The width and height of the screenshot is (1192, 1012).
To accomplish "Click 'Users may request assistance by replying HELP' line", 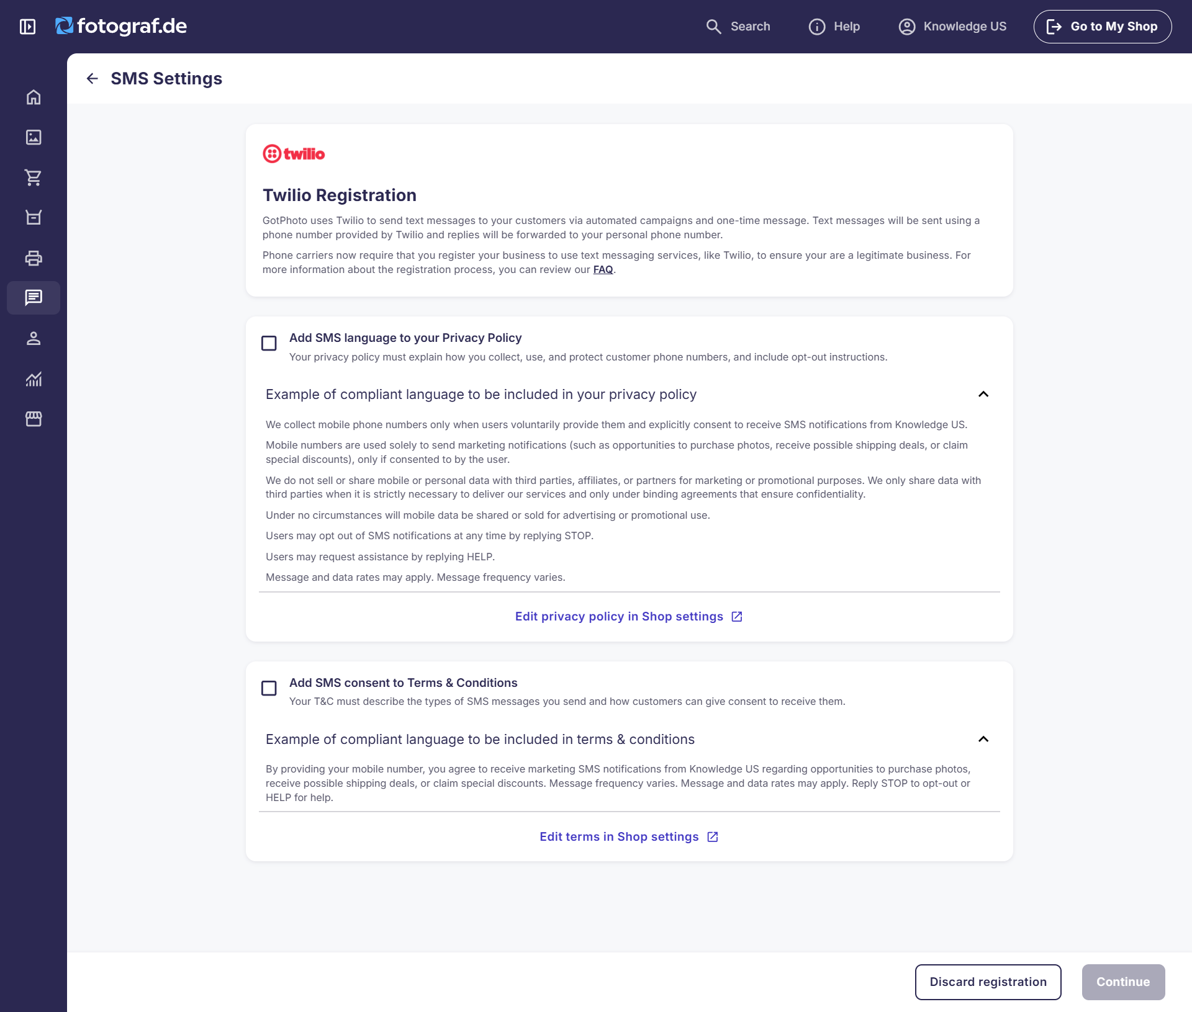I will pos(380,557).
